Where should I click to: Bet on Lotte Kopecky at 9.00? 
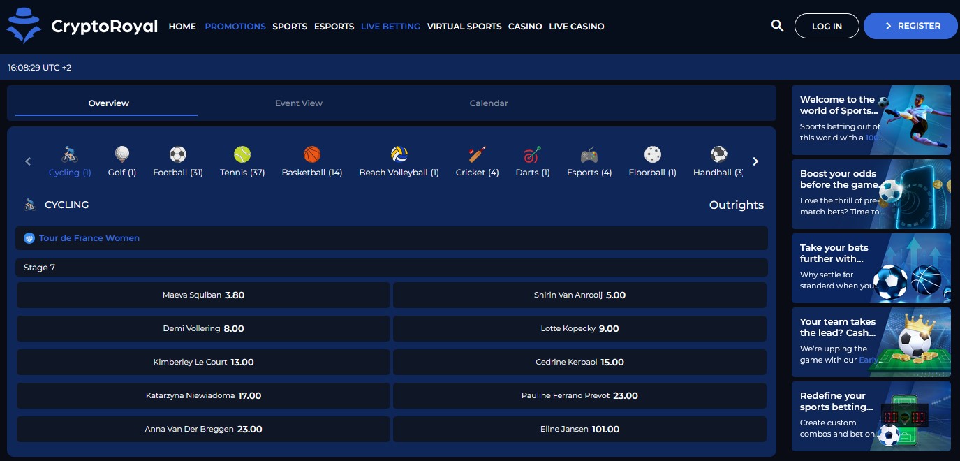coord(579,329)
